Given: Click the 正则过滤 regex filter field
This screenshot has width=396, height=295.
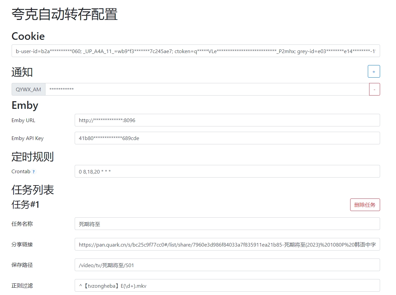Looking at the screenshot, I should [227, 285].
